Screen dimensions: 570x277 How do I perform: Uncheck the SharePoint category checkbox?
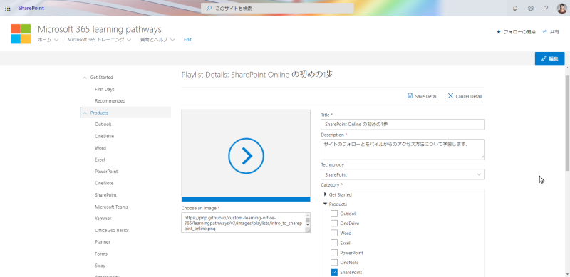coord(334,272)
